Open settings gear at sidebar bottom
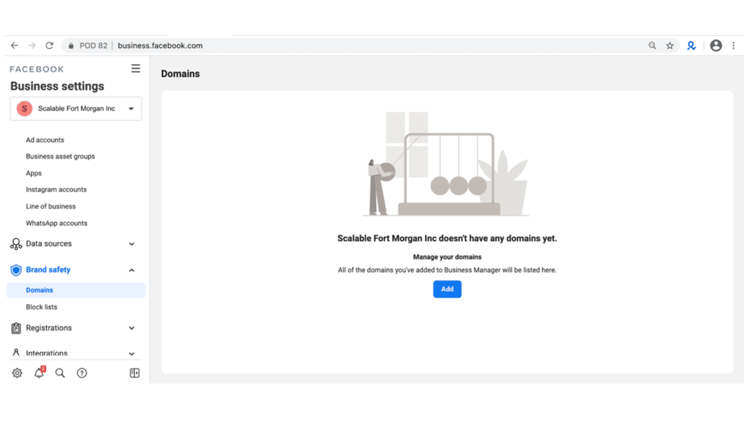Screen dimensions: 744x421 pyautogui.click(x=17, y=373)
